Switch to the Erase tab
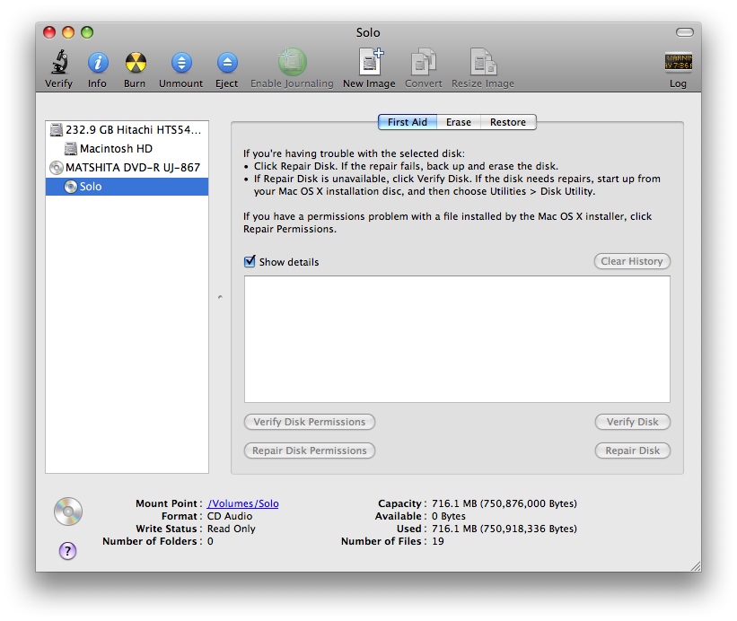 458,122
